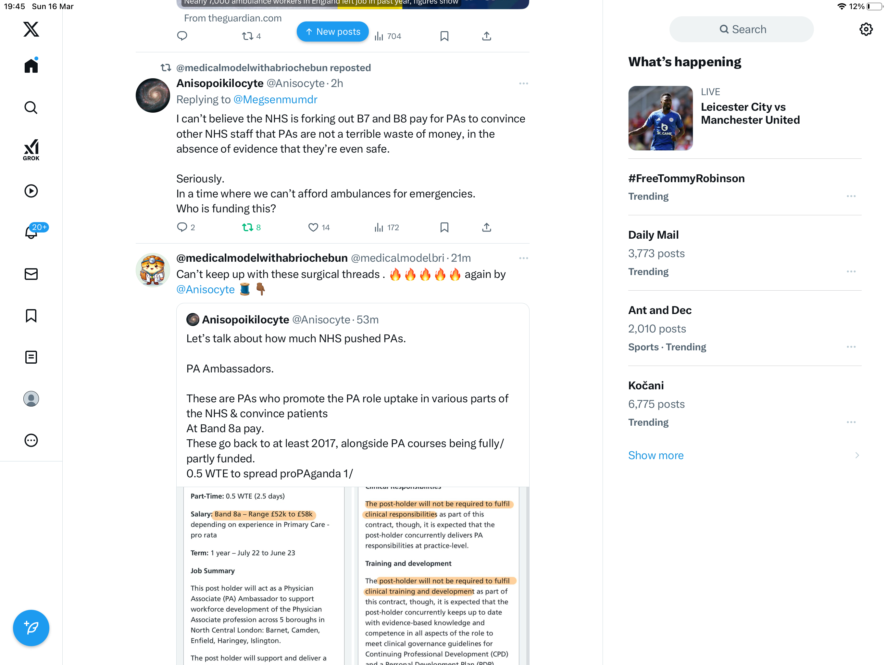Open the profile avatar in sidebar
This screenshot has width=887, height=665.
pyautogui.click(x=31, y=399)
